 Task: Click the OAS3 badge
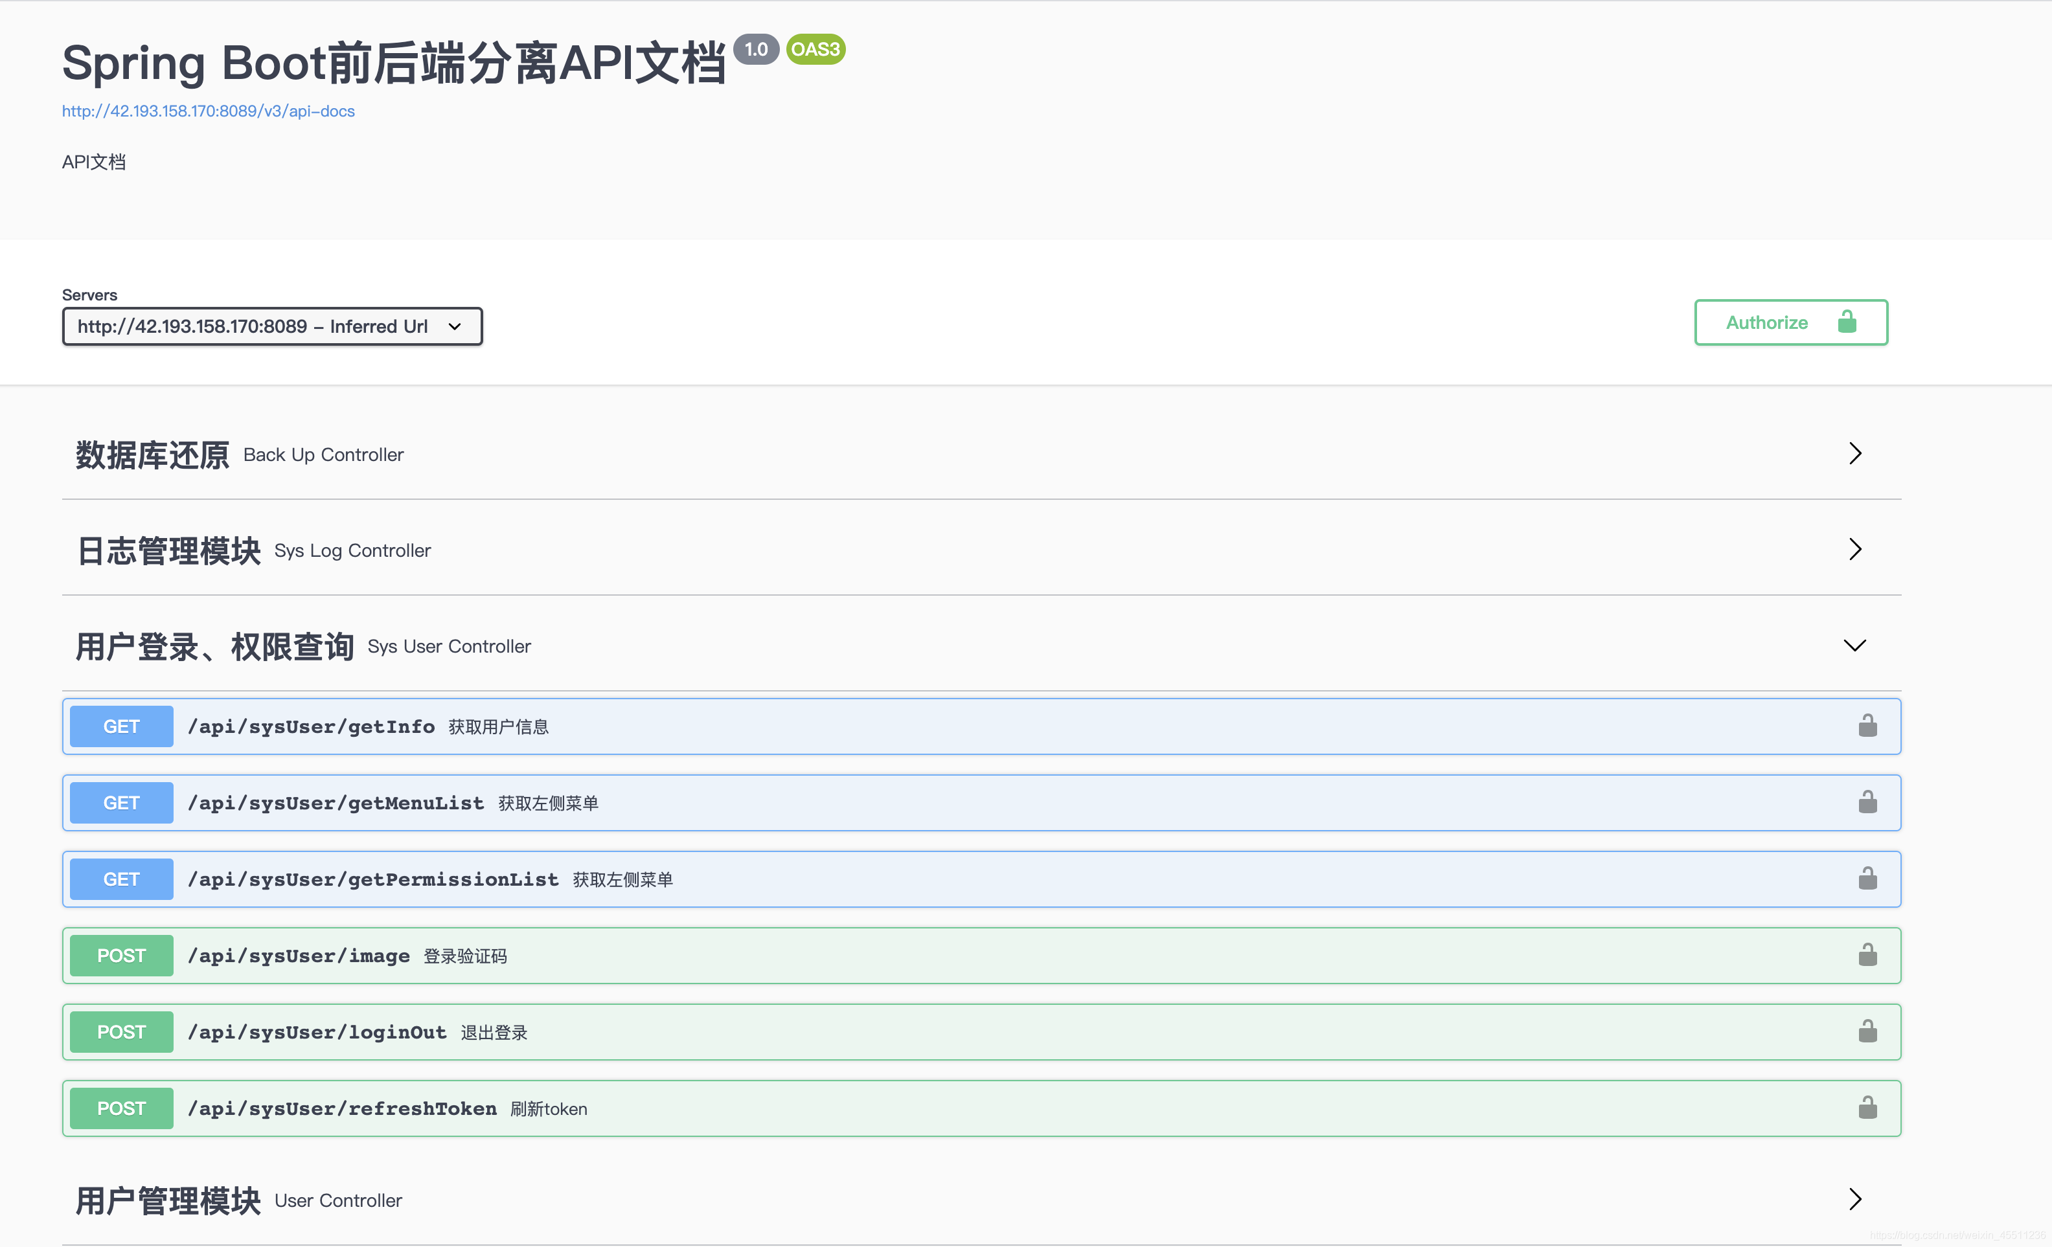tap(816, 49)
